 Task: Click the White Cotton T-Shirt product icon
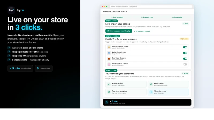coord(109,64)
